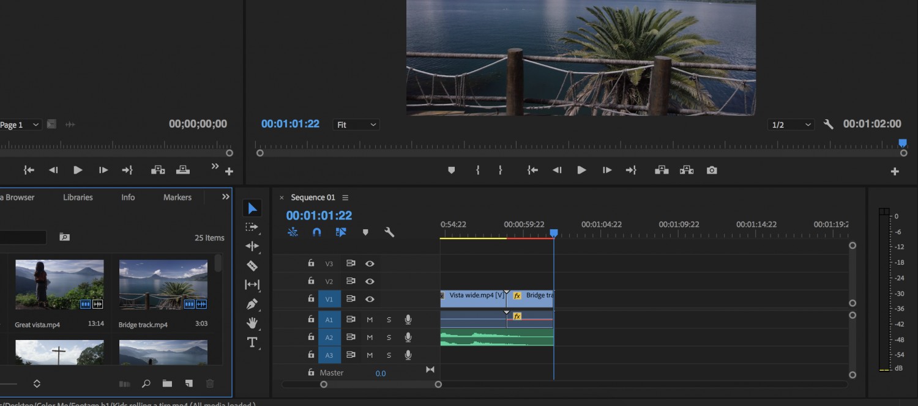Viewport: 918px width, 406px height.
Task: Toggle timeline Snap magnet icon
Action: [316, 232]
